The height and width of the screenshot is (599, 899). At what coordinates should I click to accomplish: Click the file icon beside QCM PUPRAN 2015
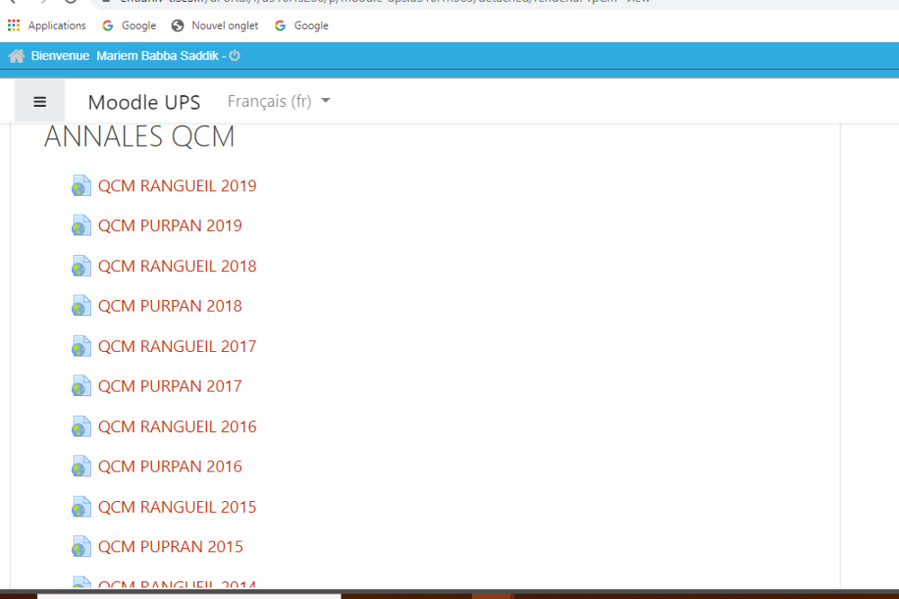[81, 547]
